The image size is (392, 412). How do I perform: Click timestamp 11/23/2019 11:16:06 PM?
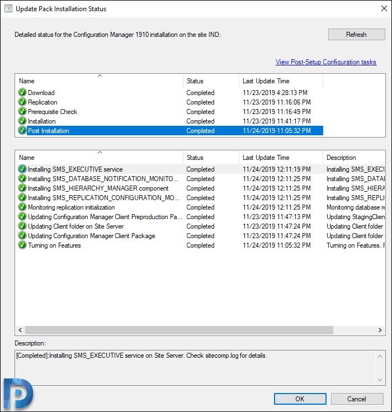[x=277, y=102]
